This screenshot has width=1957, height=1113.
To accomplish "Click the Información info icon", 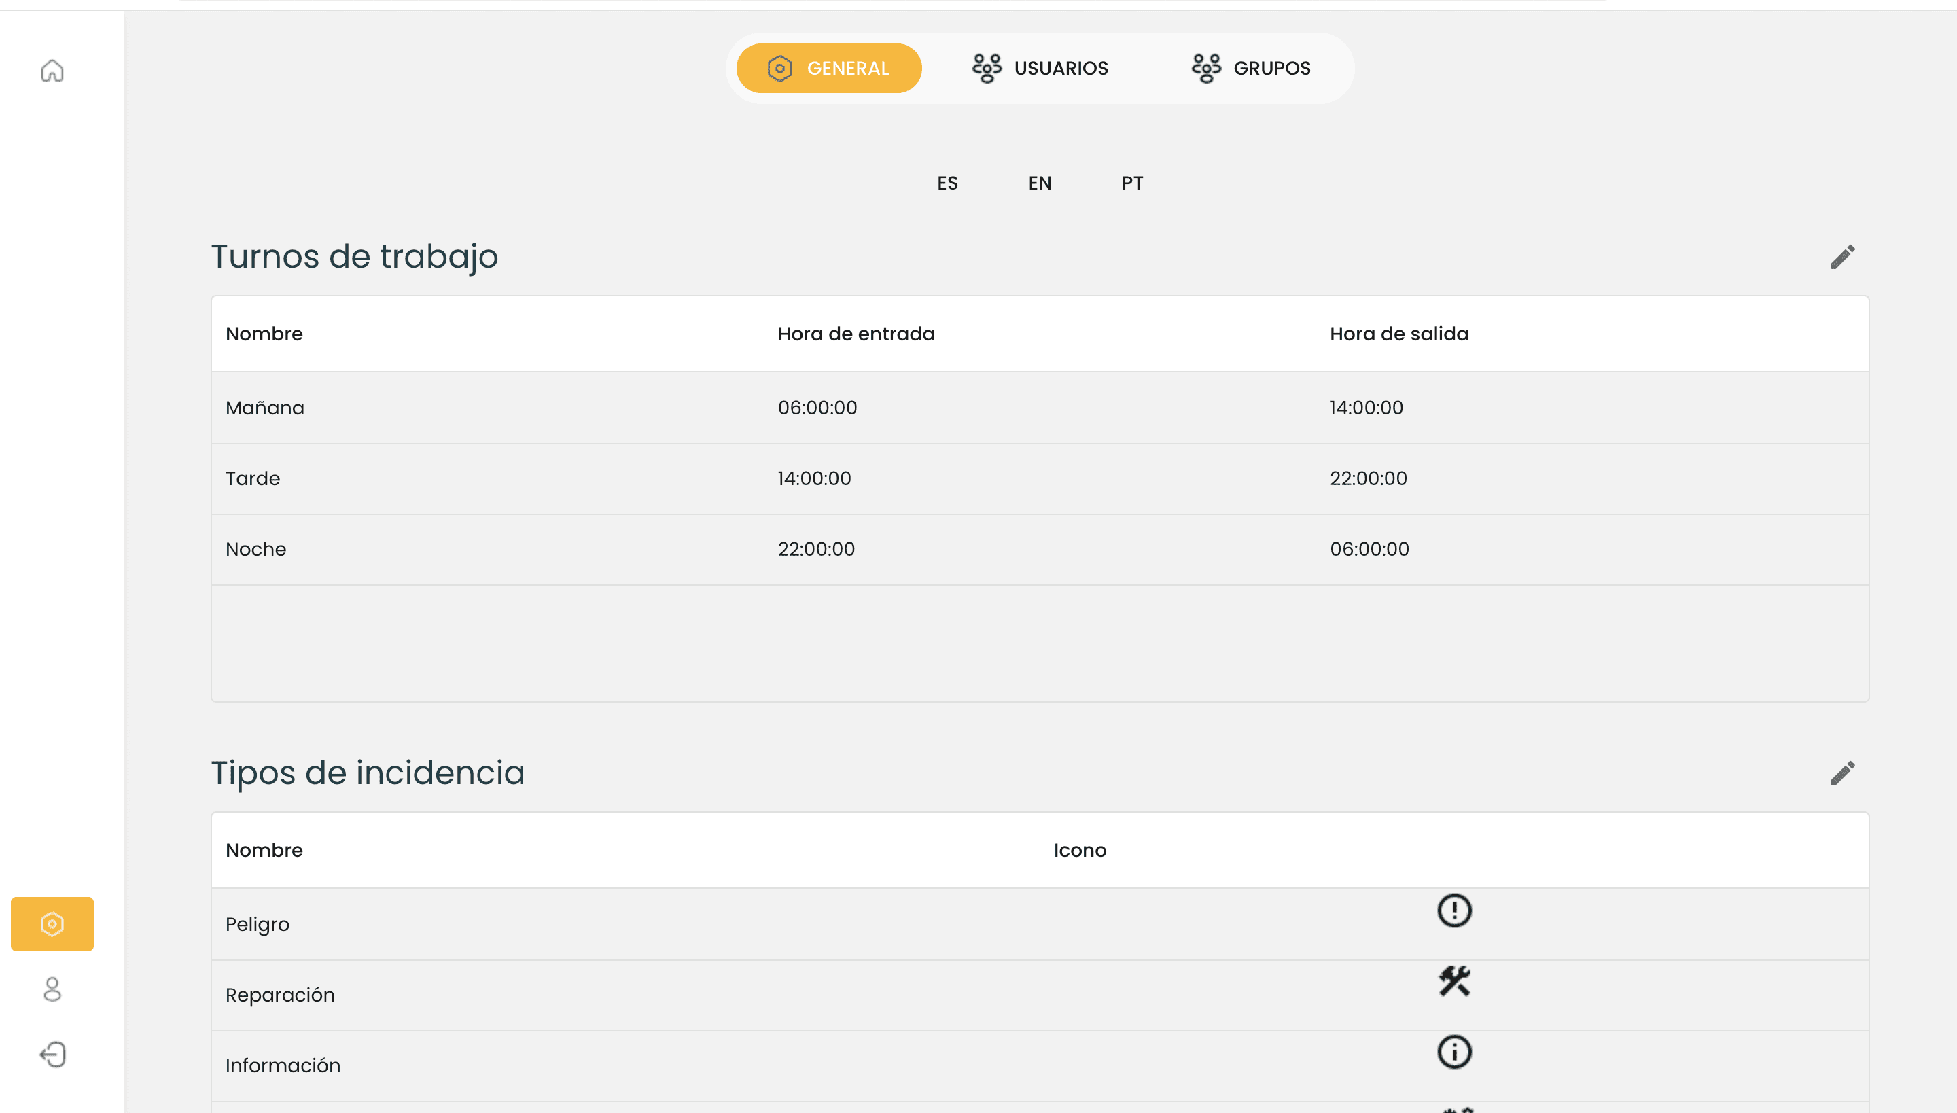I will pyautogui.click(x=1453, y=1052).
